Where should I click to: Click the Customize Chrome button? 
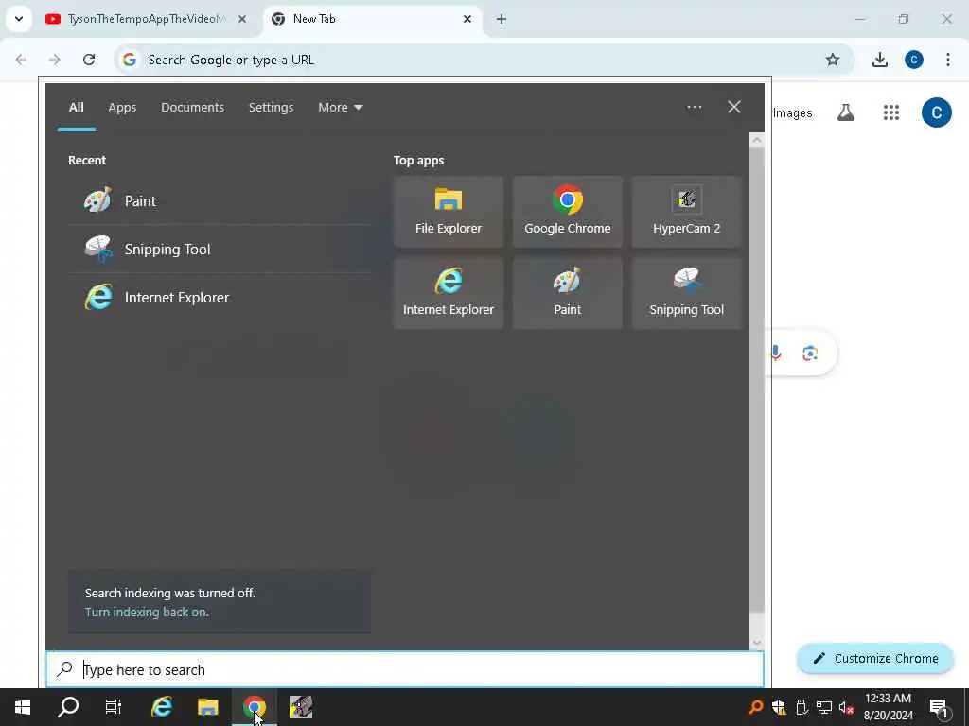pyautogui.click(x=875, y=658)
